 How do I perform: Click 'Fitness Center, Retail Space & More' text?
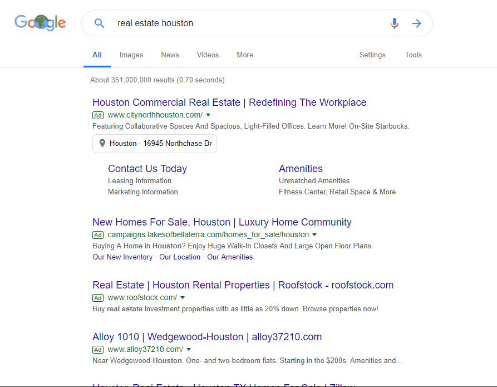337,192
